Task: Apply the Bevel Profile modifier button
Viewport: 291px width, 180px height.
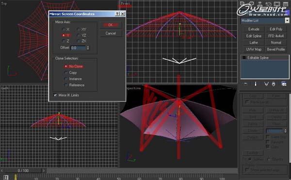Action: 276,49
